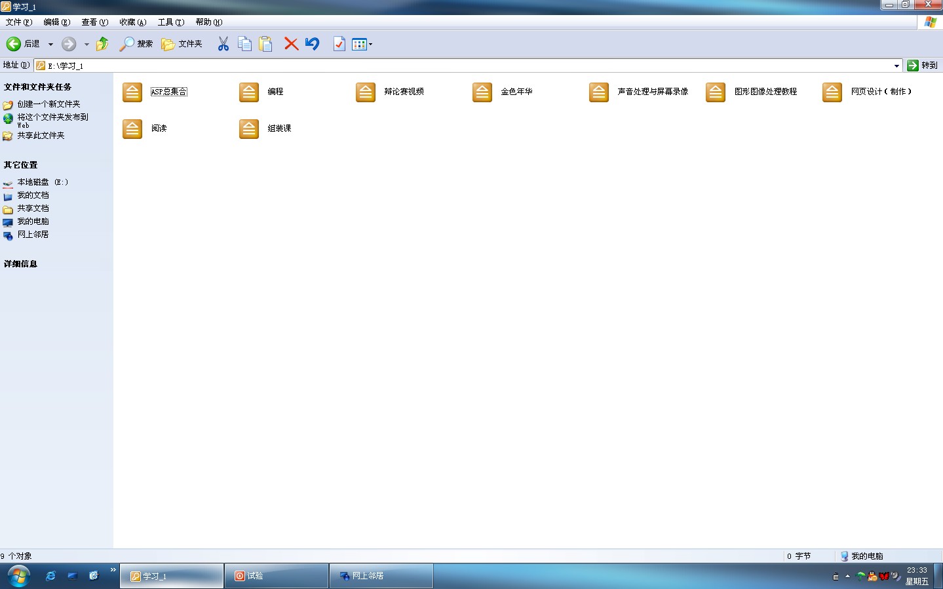Image resolution: width=943 pixels, height=589 pixels.
Task: Click 共享此文件夹 task link
Action: click(x=41, y=136)
